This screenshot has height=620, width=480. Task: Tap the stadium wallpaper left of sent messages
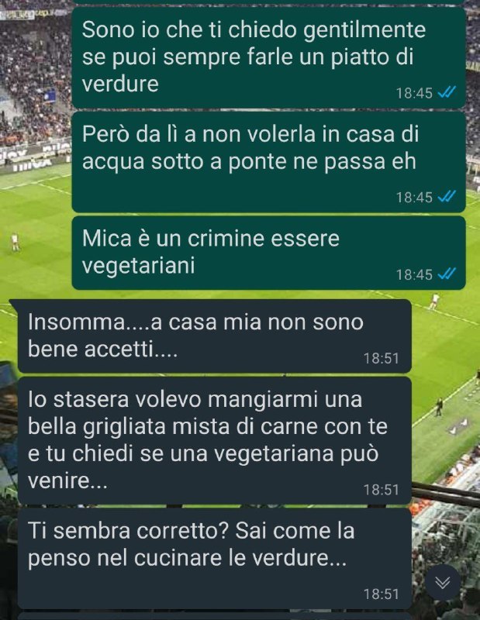(36, 158)
